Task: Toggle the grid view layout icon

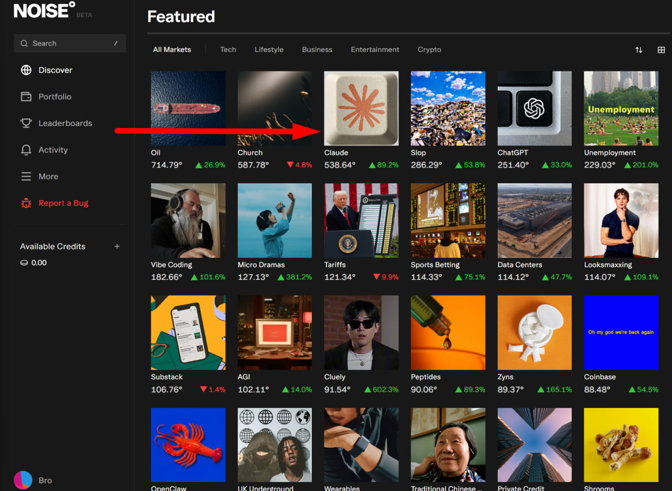Action: click(x=661, y=50)
